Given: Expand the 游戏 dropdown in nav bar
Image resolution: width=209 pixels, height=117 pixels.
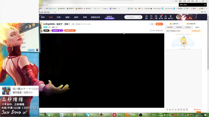Looking at the screenshot, I should coord(77,17).
